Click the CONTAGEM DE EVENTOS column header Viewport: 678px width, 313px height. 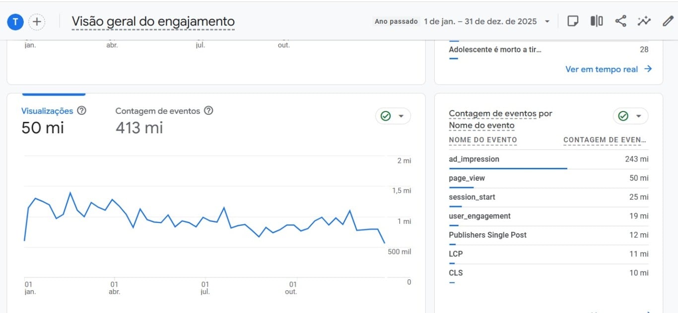[x=606, y=140]
